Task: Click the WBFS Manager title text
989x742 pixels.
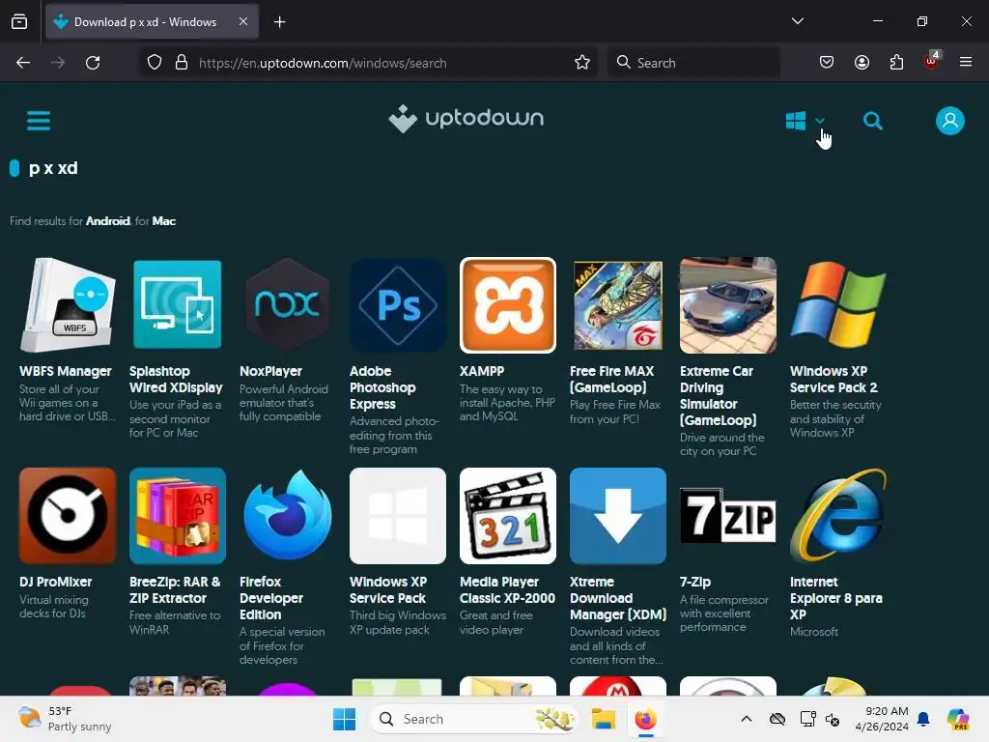Action: (66, 371)
